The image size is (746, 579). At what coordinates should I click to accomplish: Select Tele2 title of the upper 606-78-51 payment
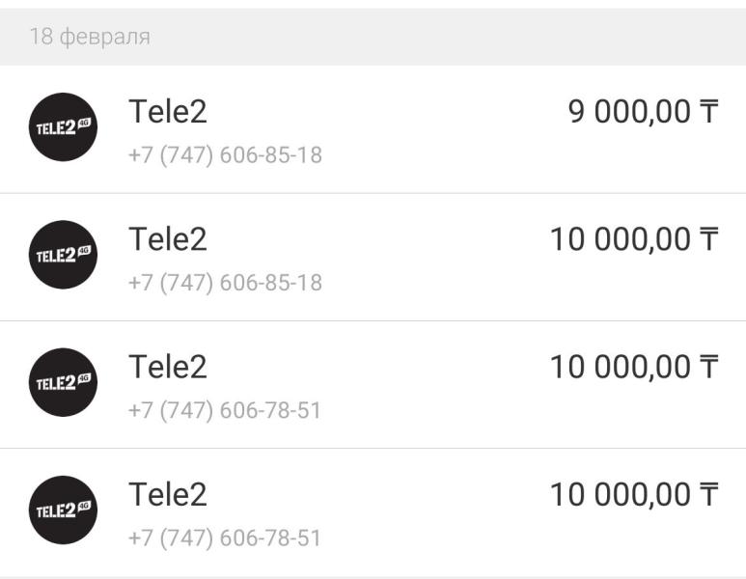coord(168,367)
